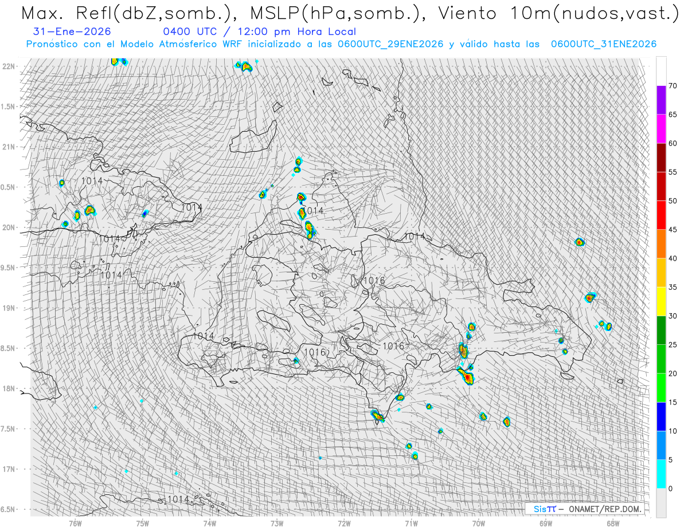The height and width of the screenshot is (531, 688).
Task: Click the '20N' latitude axis label
Action: (9, 227)
